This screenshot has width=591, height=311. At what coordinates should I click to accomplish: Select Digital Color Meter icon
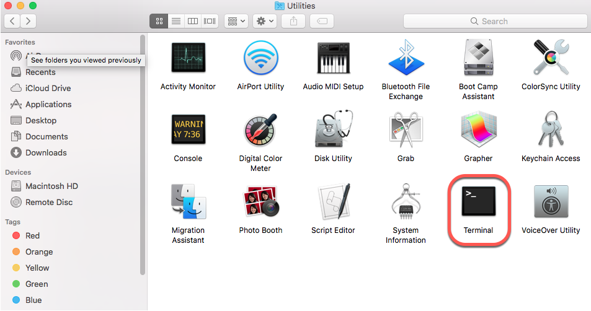pyautogui.click(x=261, y=130)
